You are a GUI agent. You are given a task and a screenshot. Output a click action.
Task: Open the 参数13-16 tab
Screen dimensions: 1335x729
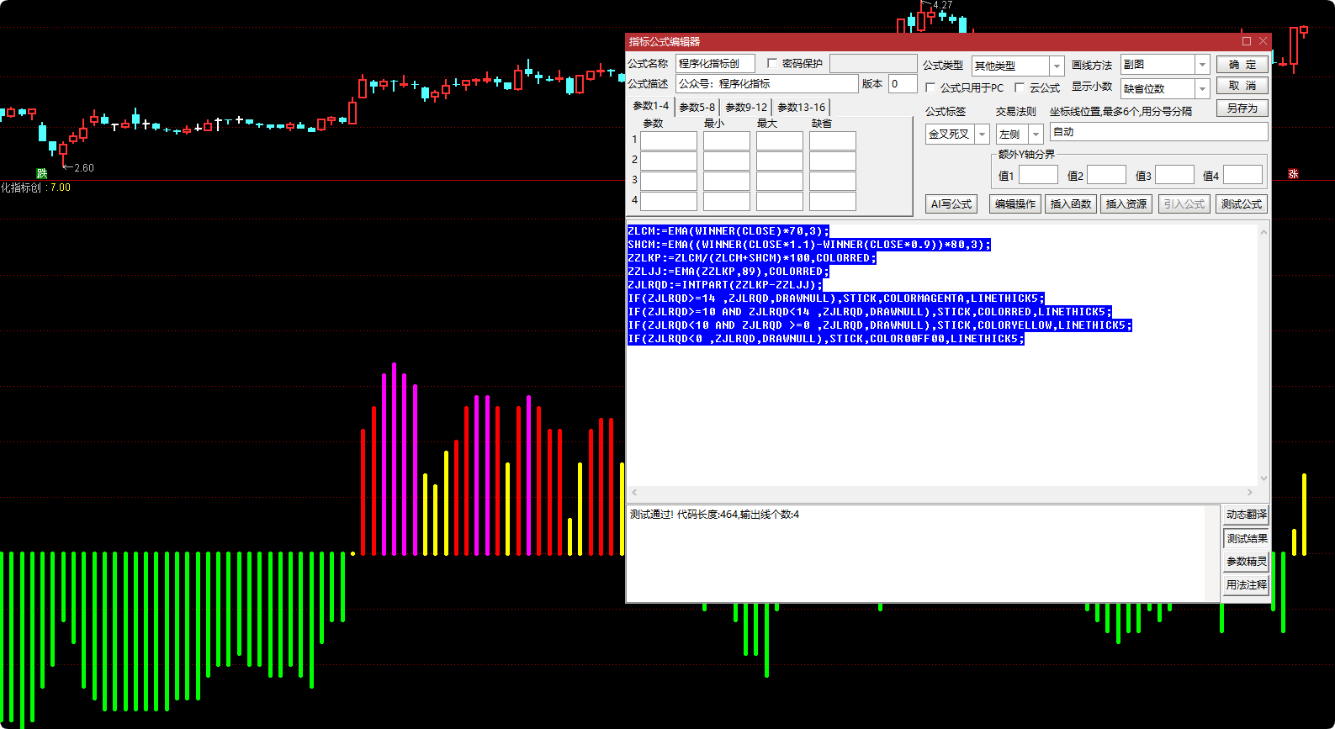[801, 108]
